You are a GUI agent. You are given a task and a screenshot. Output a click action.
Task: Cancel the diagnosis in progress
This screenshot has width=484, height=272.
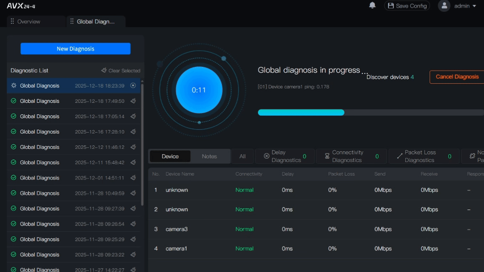pos(457,77)
